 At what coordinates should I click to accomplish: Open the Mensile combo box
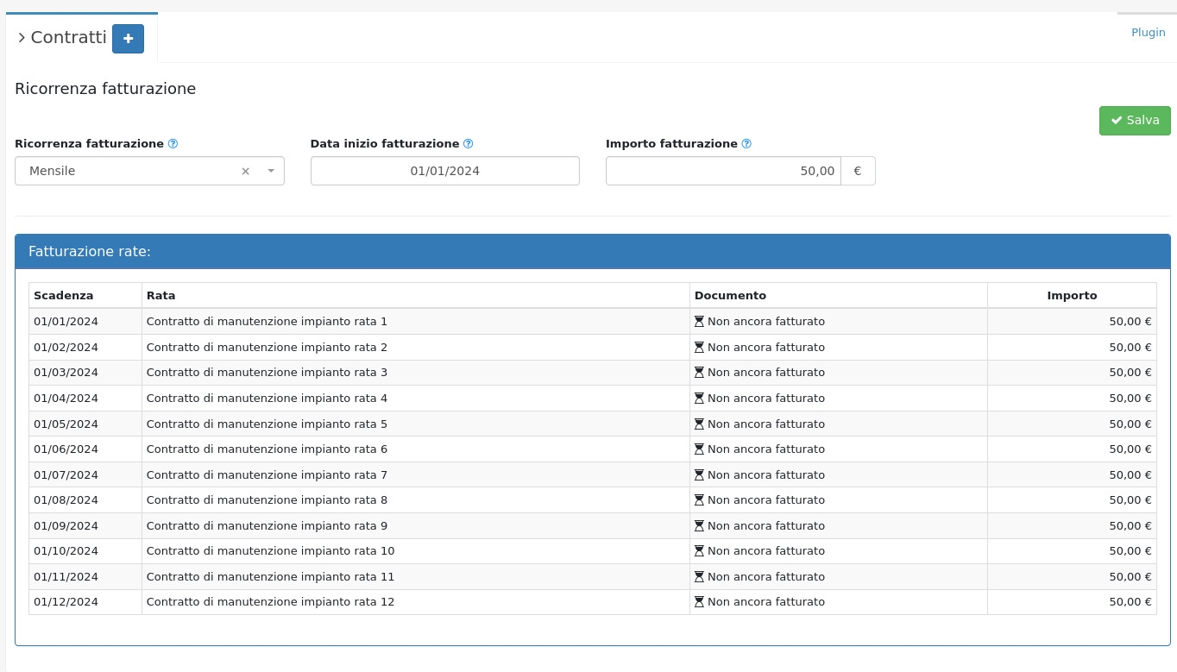(x=129, y=171)
